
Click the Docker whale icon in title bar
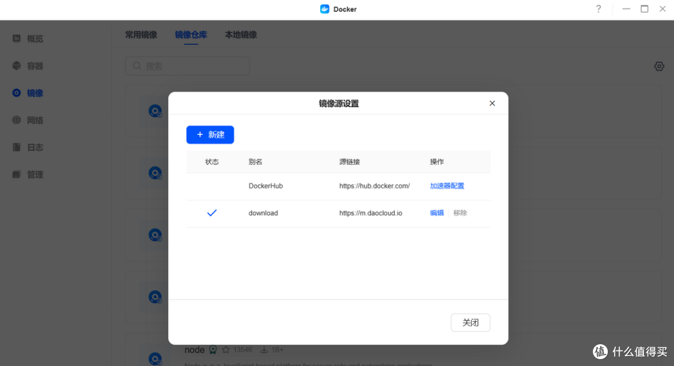point(325,9)
